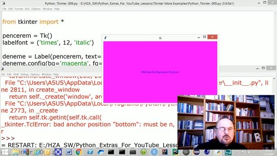Image resolution: width=277 pixels, height=156 pixels.
Task: Open the Edit menu in the editor window
Action: [x=10, y=9]
